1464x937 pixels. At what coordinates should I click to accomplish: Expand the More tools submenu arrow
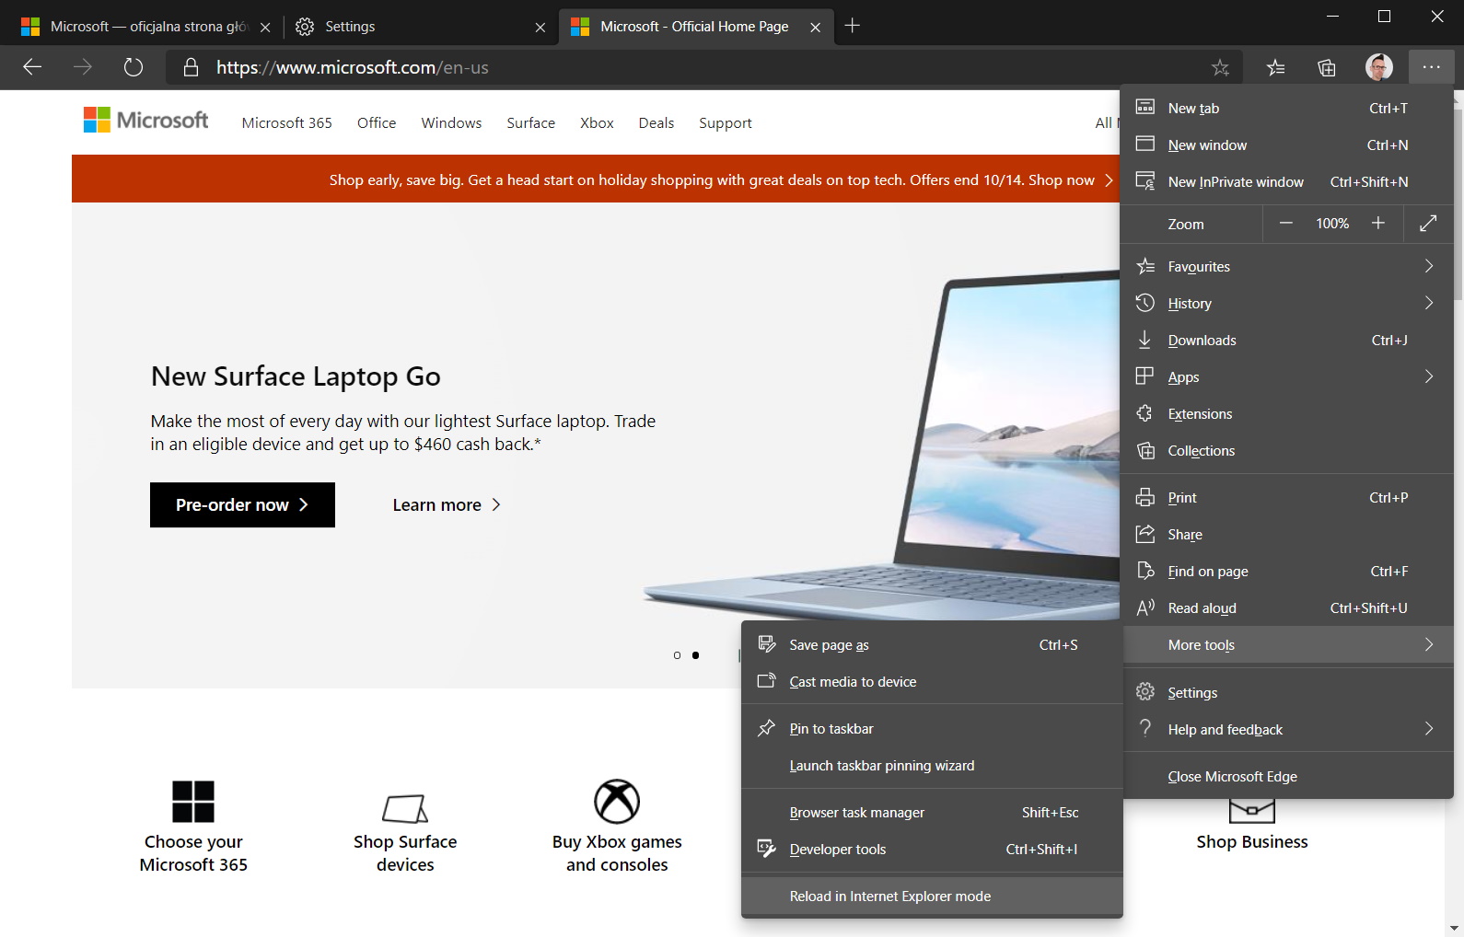click(1429, 644)
